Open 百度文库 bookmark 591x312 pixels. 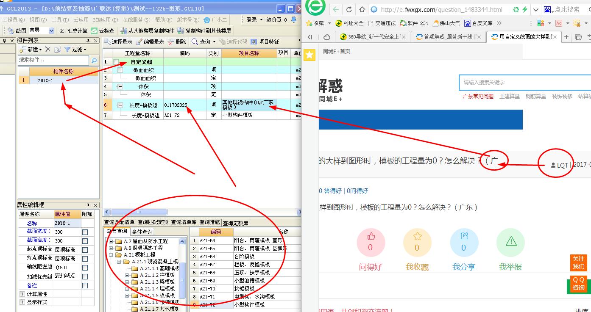point(478,23)
